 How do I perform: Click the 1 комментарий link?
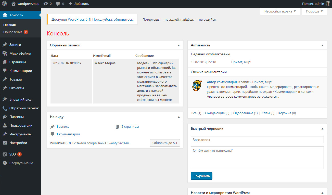pyautogui.click(x=68, y=134)
